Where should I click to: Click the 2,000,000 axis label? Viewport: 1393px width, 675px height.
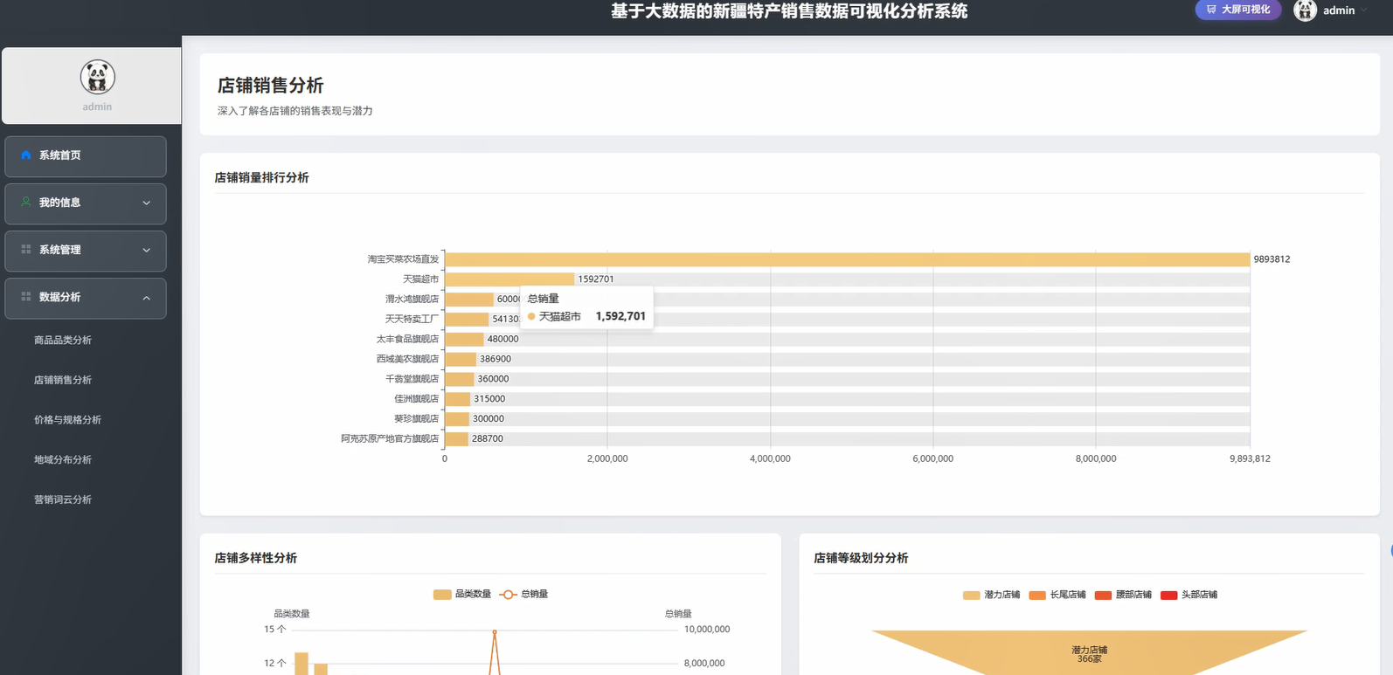pos(607,458)
